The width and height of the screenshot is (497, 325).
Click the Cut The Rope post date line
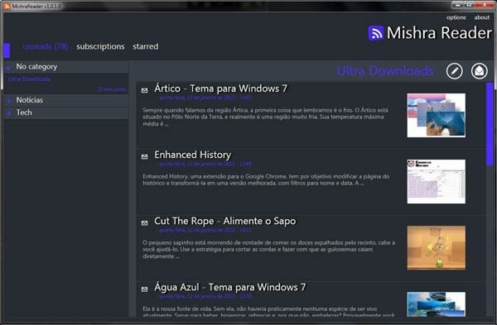[204, 230]
